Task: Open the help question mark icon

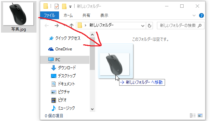Action: 201,15
